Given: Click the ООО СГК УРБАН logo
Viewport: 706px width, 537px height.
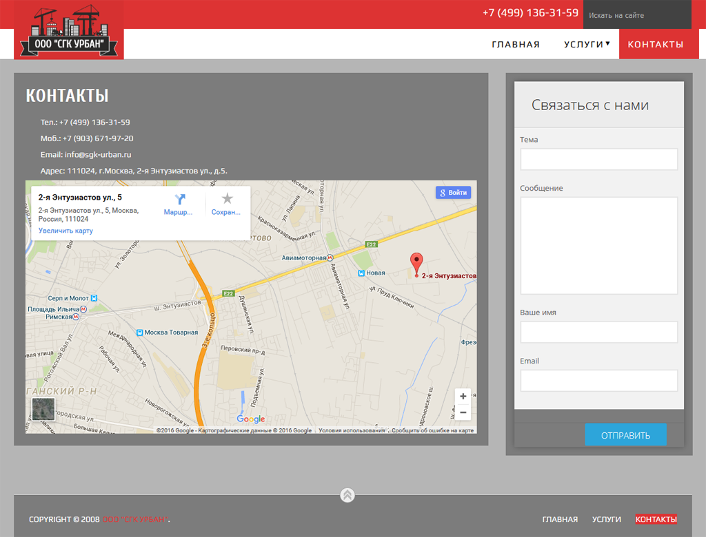Looking at the screenshot, I should coord(69,30).
